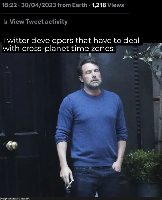Viewport: 162px width, 200px height.
Task: Click the "from Earth" location label
Action: pyautogui.click(x=72, y=5)
